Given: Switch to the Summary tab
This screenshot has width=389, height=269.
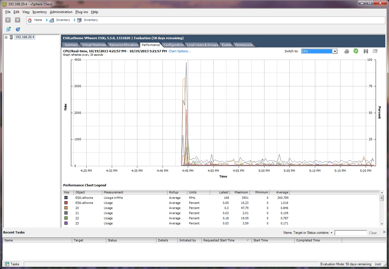Looking at the screenshot, I should pyautogui.click(x=71, y=45).
